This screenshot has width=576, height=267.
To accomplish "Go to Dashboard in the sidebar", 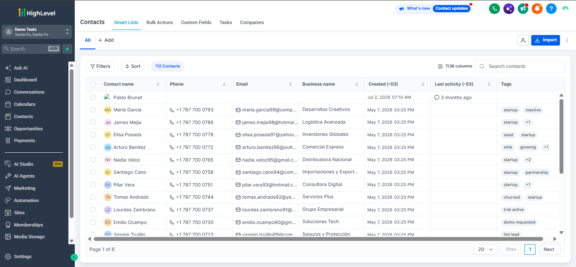I will pos(21,80).
